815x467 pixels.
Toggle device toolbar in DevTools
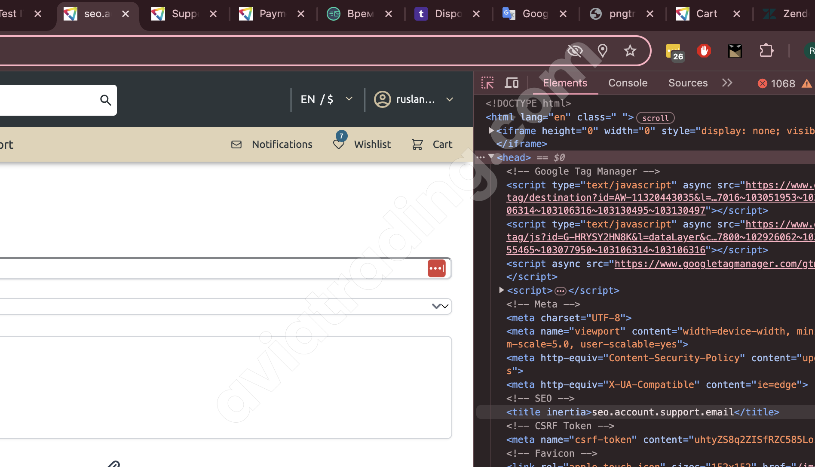click(512, 83)
